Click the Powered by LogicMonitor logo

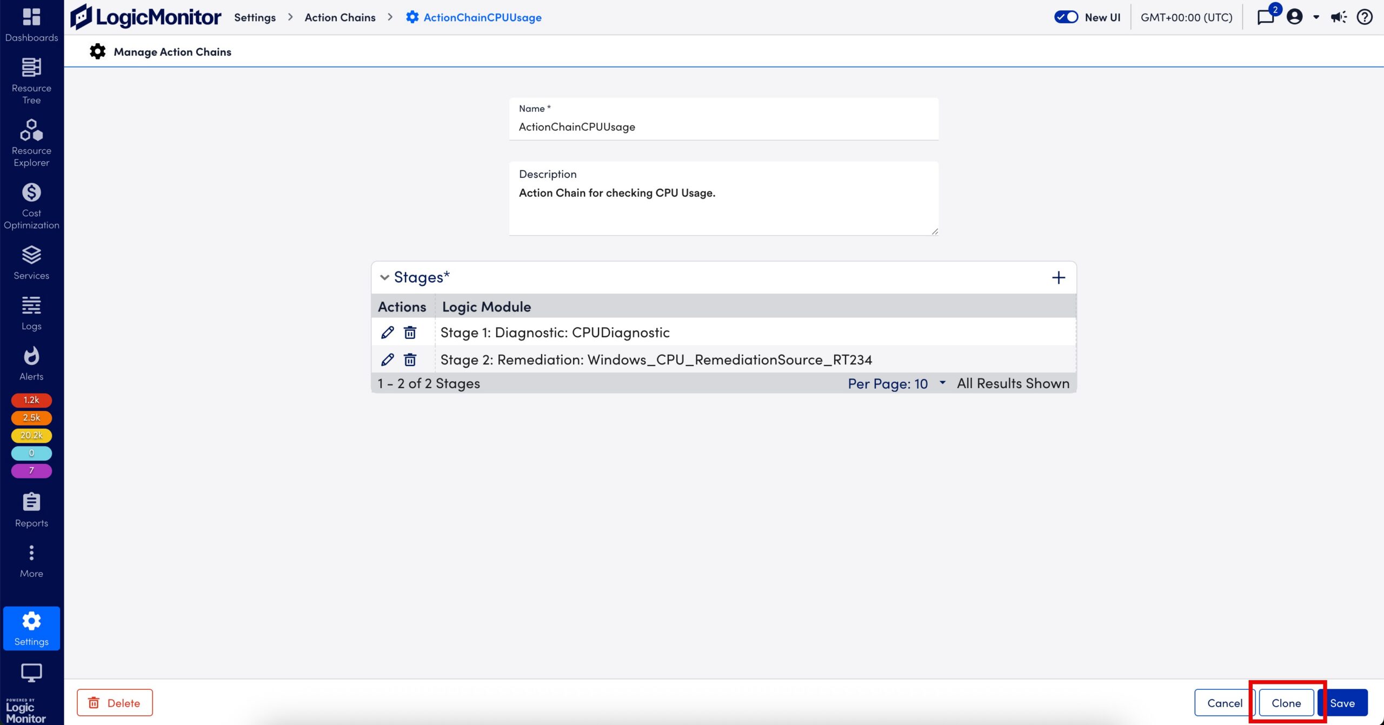[x=26, y=710]
